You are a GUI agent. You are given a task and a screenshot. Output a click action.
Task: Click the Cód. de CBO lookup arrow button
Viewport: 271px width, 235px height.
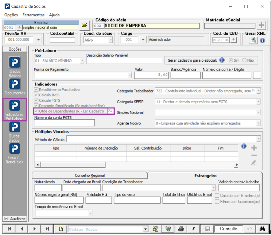pos(234,40)
